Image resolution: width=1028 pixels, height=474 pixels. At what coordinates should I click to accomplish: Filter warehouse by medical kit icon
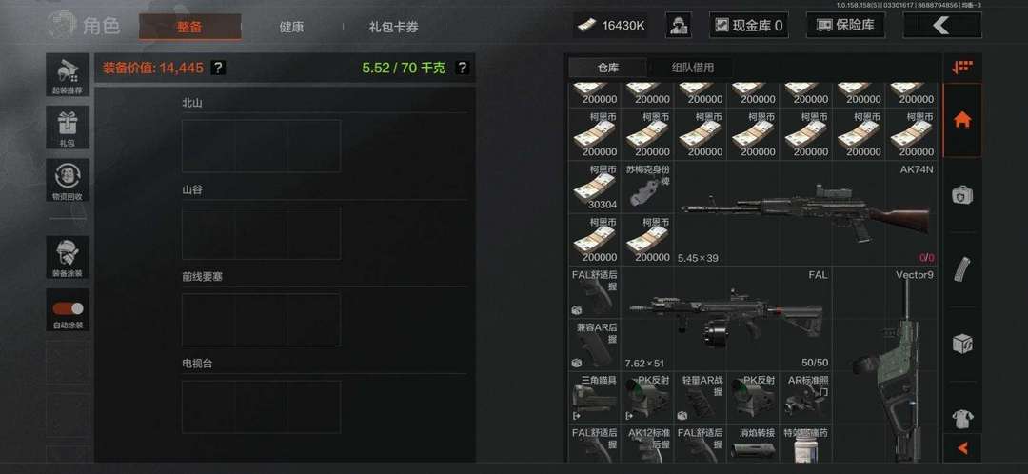pos(961,195)
